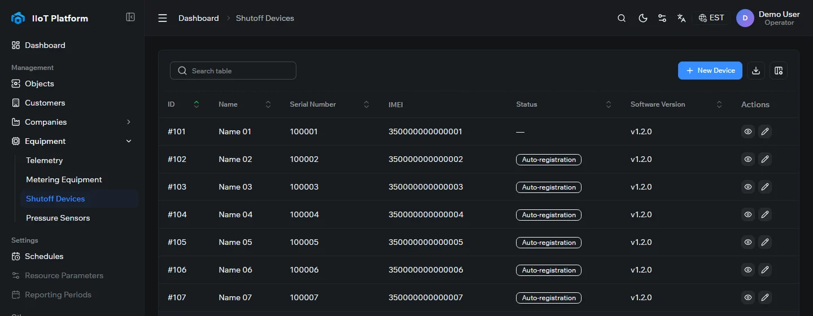Image resolution: width=813 pixels, height=316 pixels.
Task: Click Dashboard breadcrumb link
Action: pyautogui.click(x=199, y=18)
